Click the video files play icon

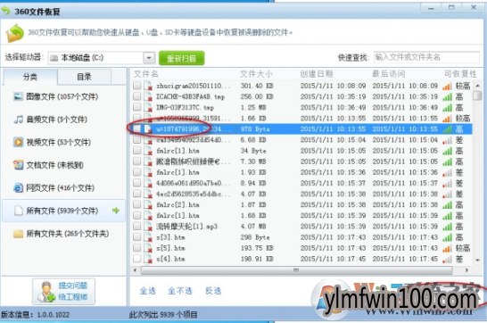click(x=18, y=142)
